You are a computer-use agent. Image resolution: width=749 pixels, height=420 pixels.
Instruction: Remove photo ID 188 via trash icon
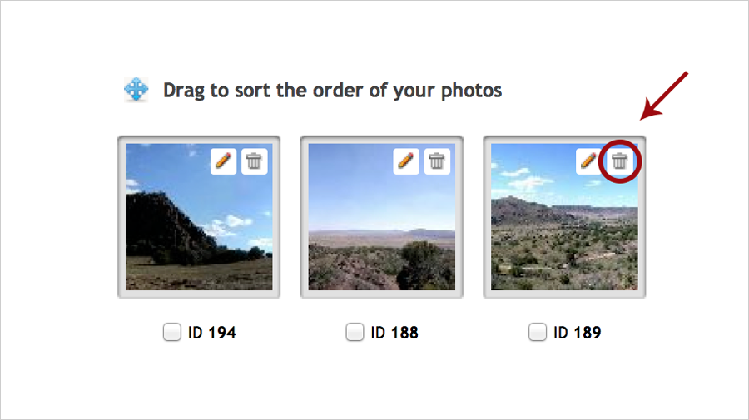438,161
